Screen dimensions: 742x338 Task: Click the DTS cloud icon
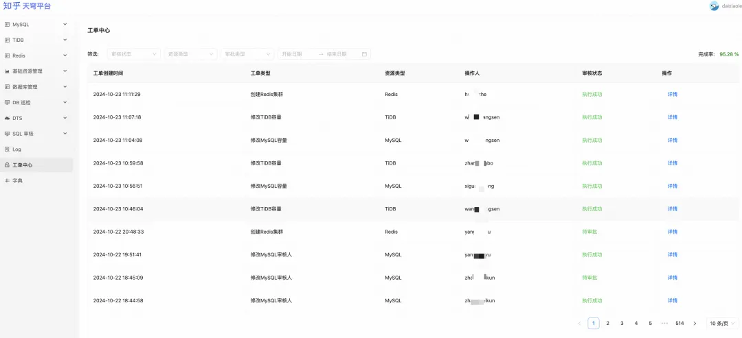(7, 118)
